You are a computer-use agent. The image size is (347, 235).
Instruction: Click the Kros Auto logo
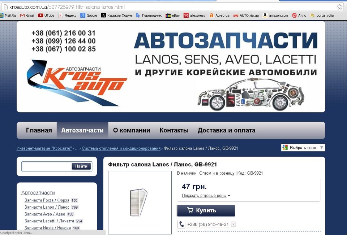pos(76,83)
